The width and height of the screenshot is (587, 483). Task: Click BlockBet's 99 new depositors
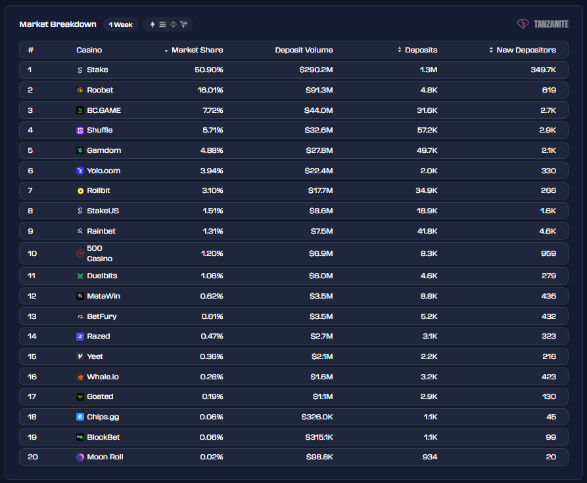click(x=551, y=437)
